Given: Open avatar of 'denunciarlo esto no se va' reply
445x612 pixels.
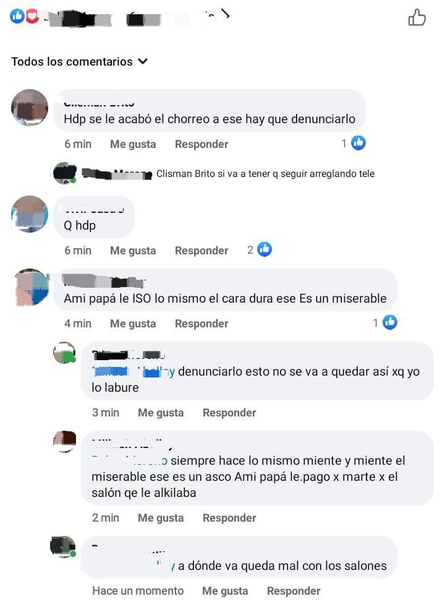Looking at the screenshot, I should pos(64,353).
